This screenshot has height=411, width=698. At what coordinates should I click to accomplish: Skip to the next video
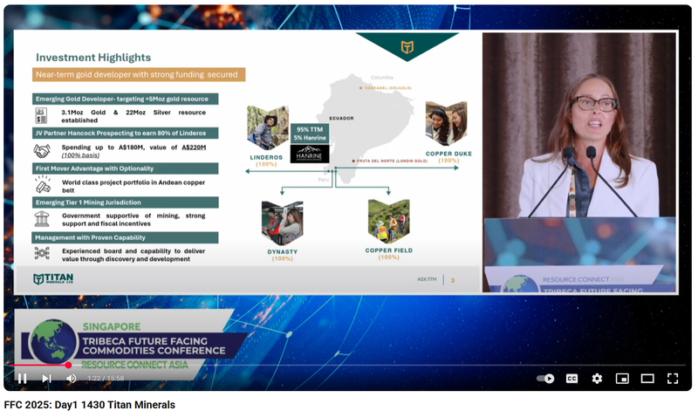tap(46, 379)
